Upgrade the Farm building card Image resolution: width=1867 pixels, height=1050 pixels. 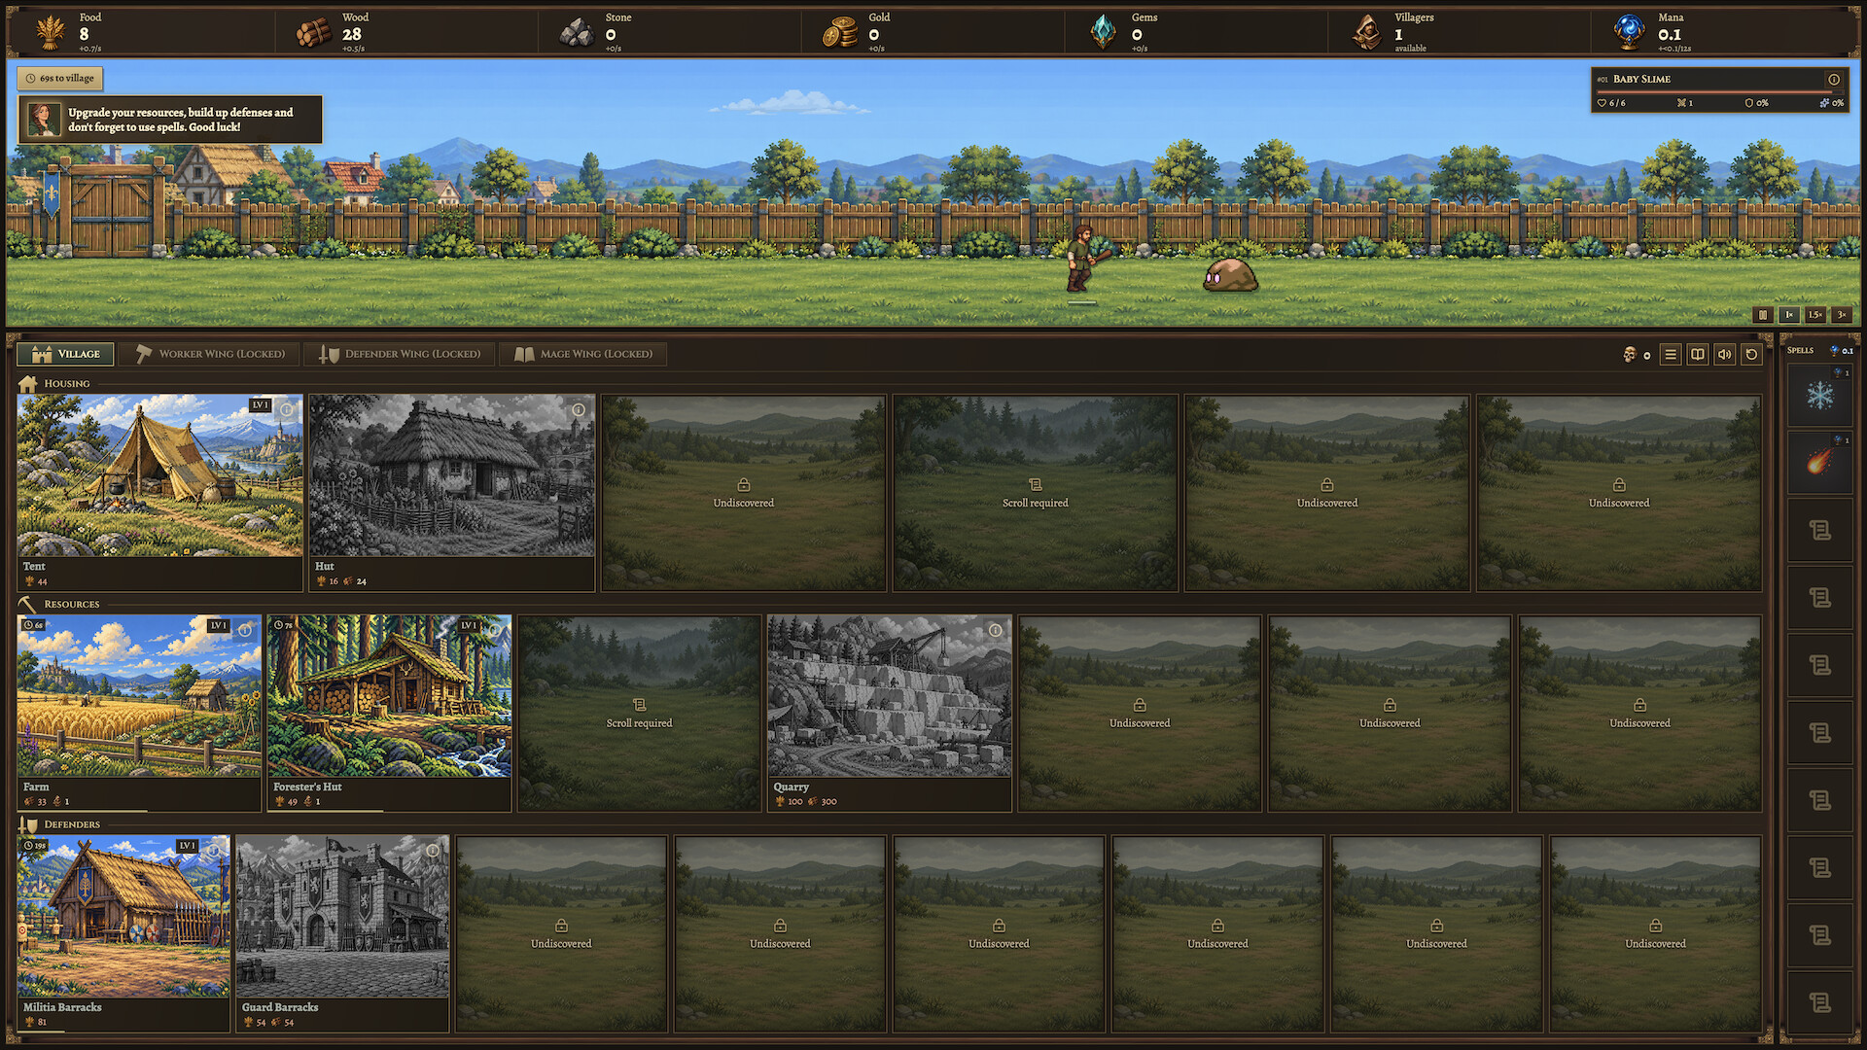point(139,713)
